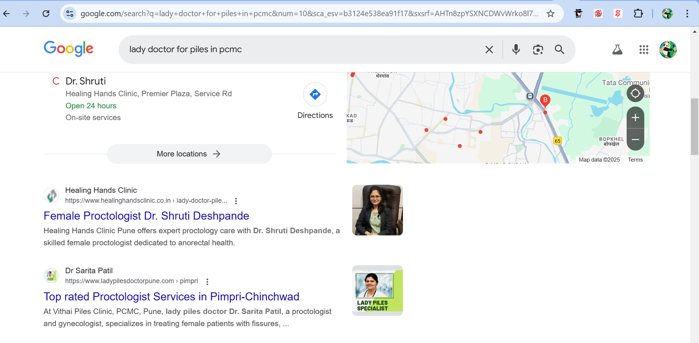This screenshot has height=343, width=699.
Task: Open Google Lens image search
Action: [x=538, y=50]
